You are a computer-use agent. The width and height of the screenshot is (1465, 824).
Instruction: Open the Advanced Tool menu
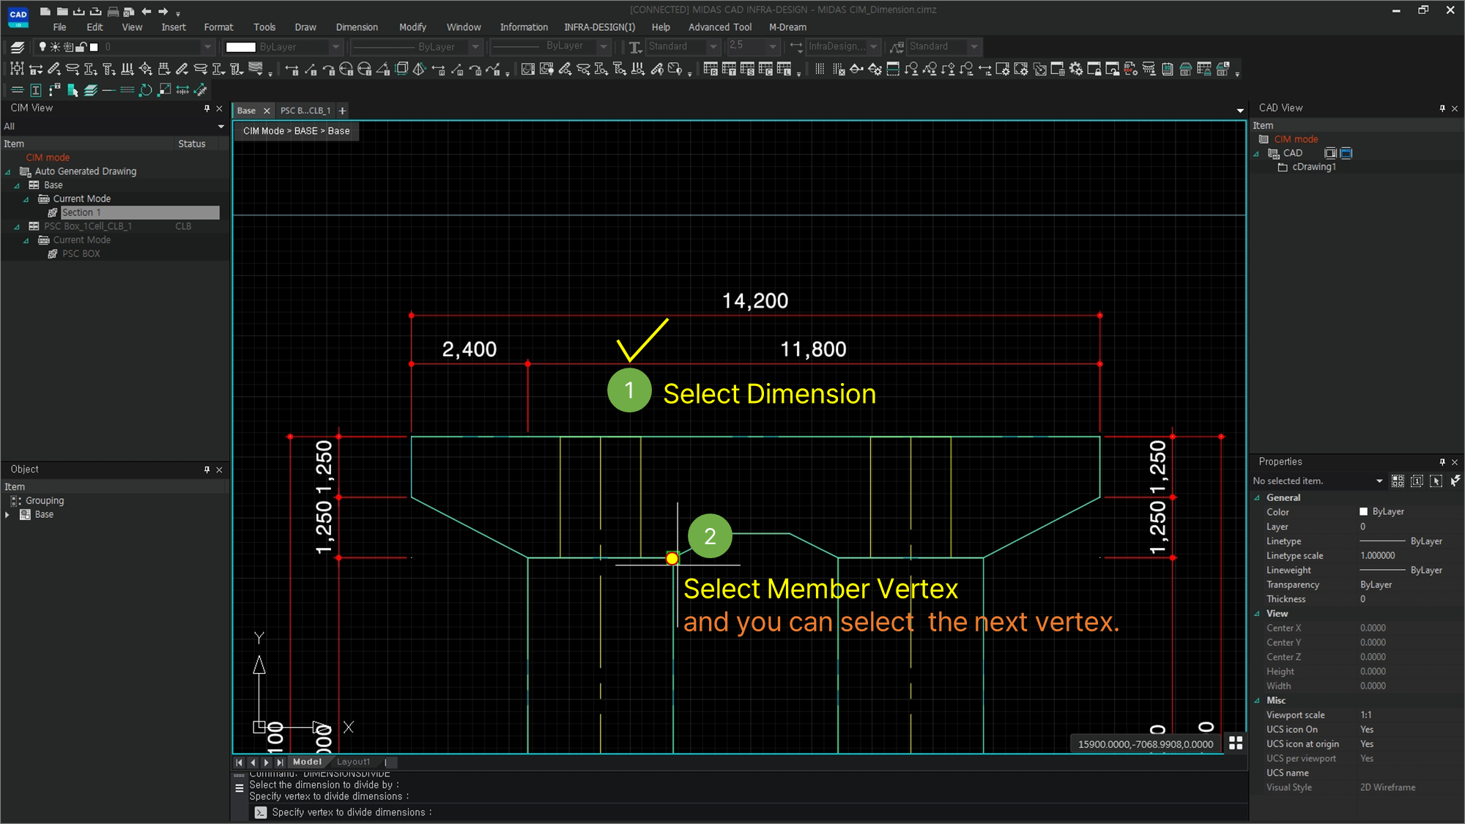(x=719, y=27)
